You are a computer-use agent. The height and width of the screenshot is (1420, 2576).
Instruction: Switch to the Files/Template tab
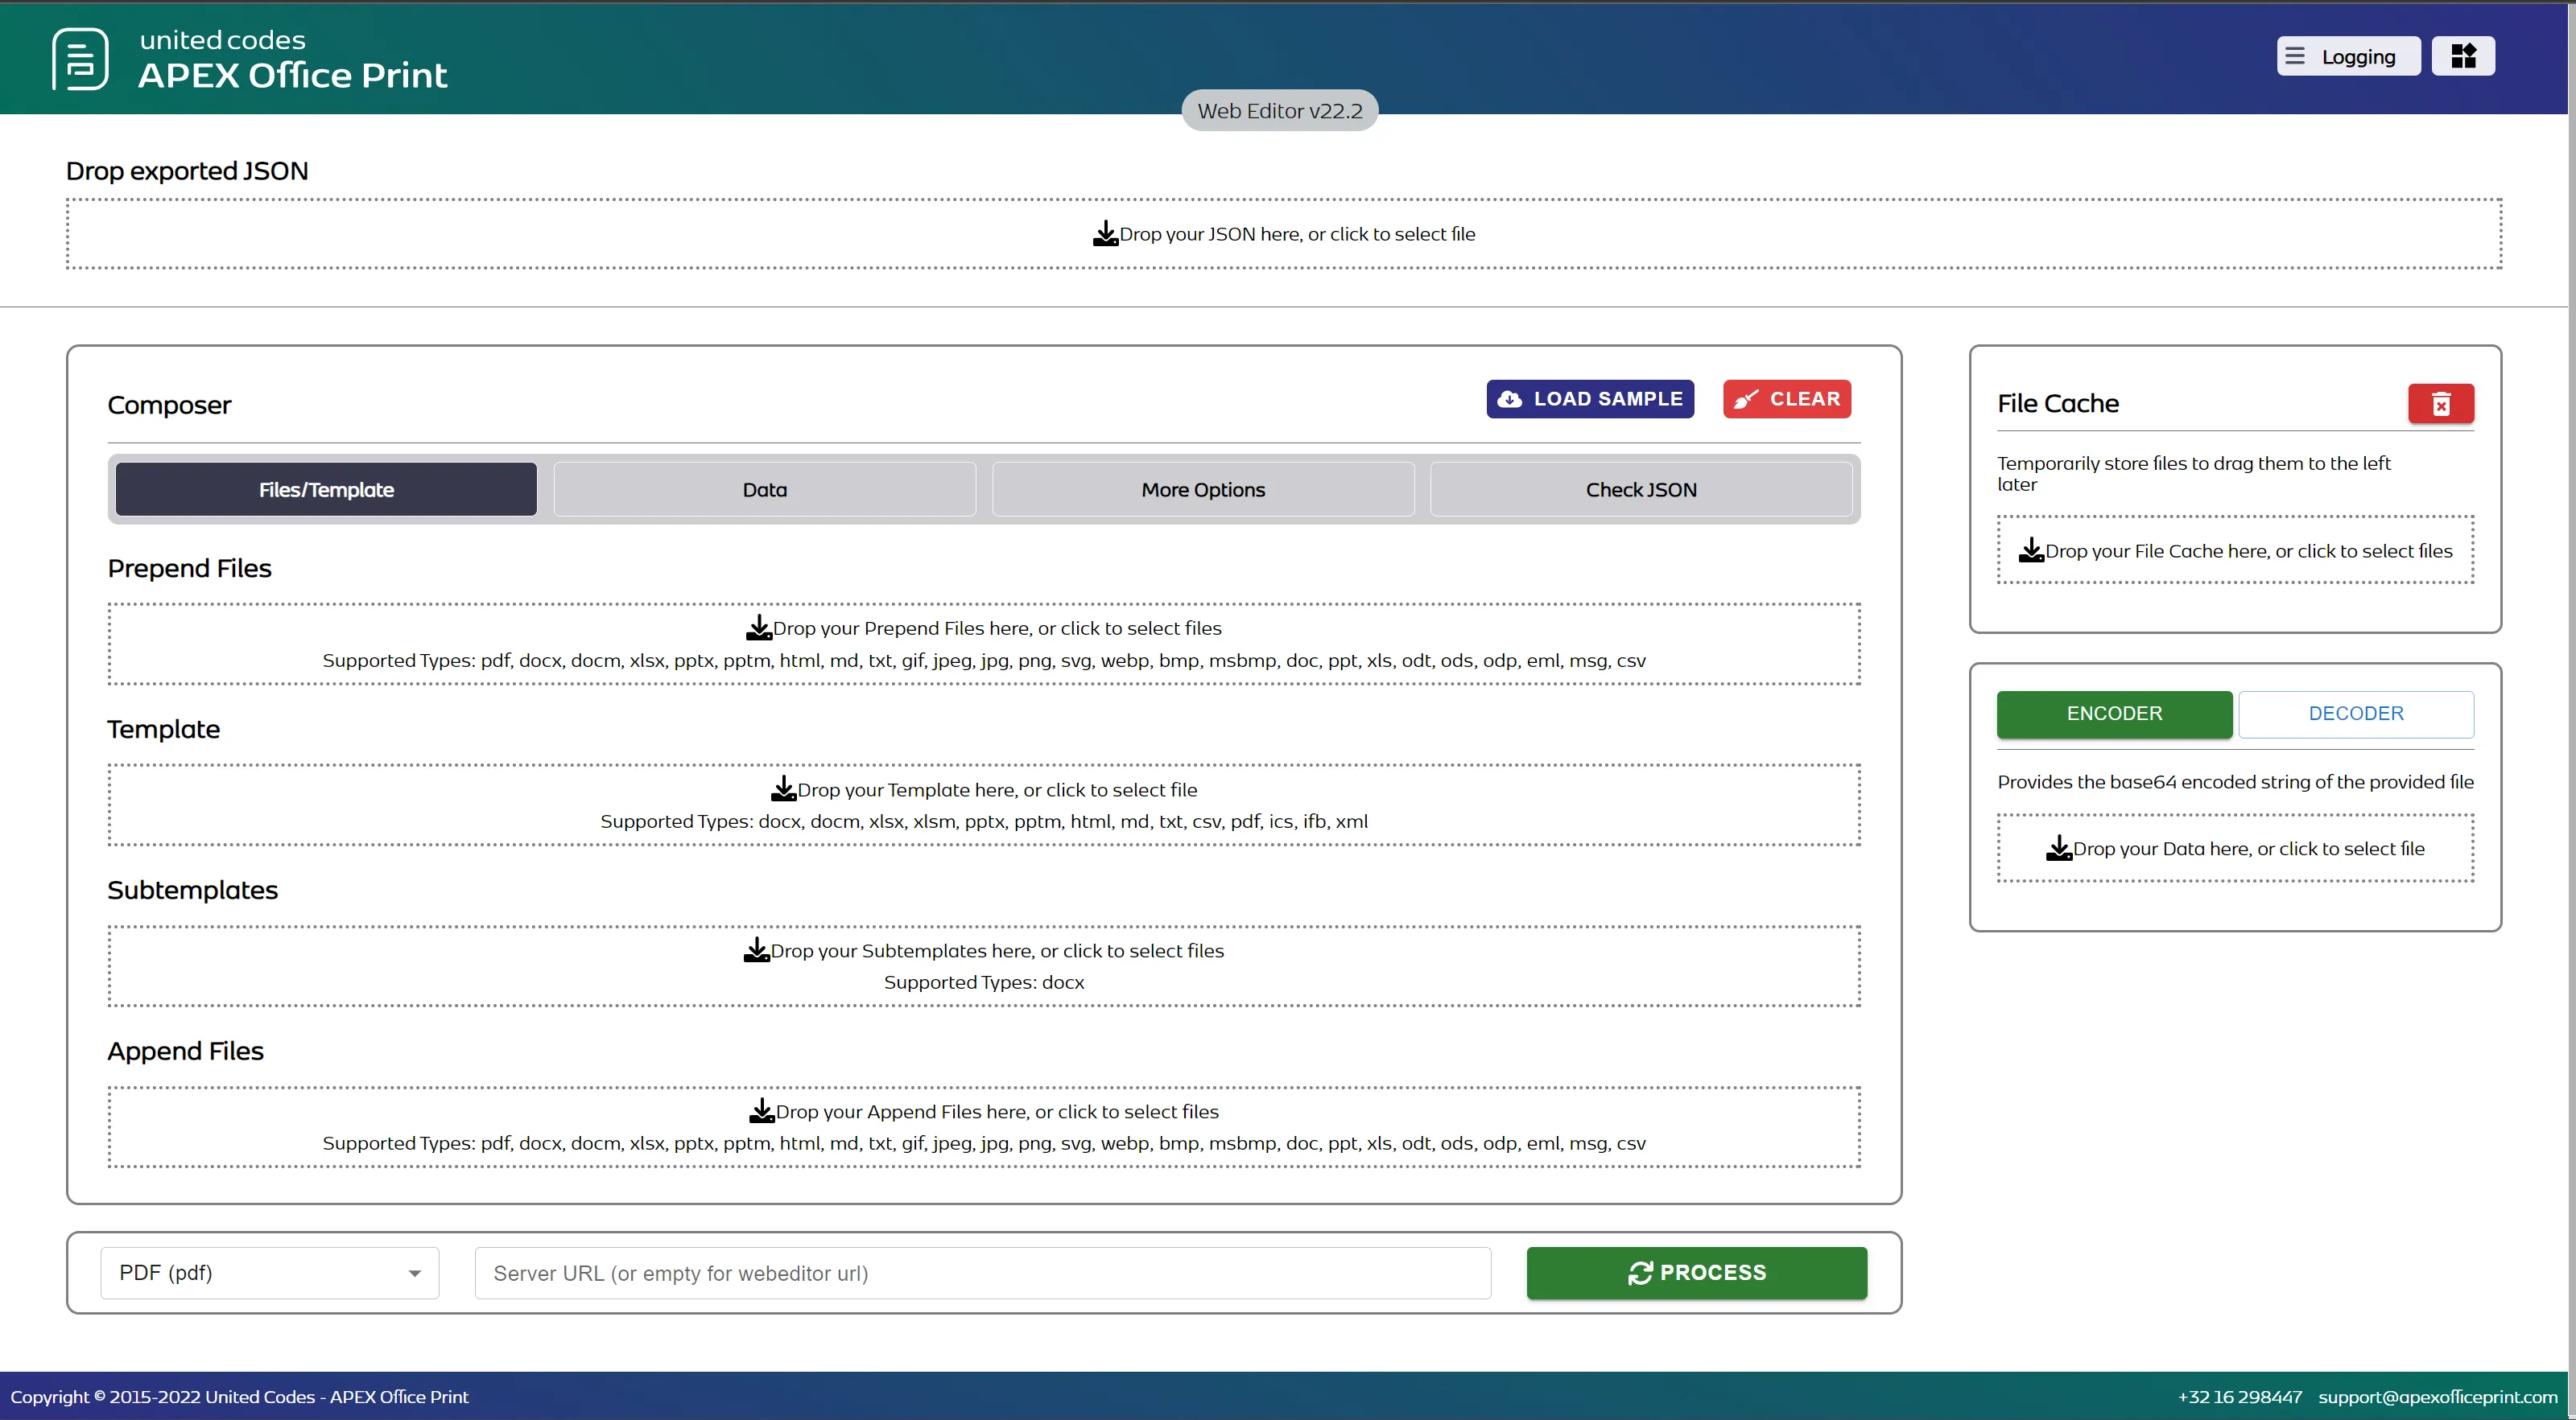[326, 490]
